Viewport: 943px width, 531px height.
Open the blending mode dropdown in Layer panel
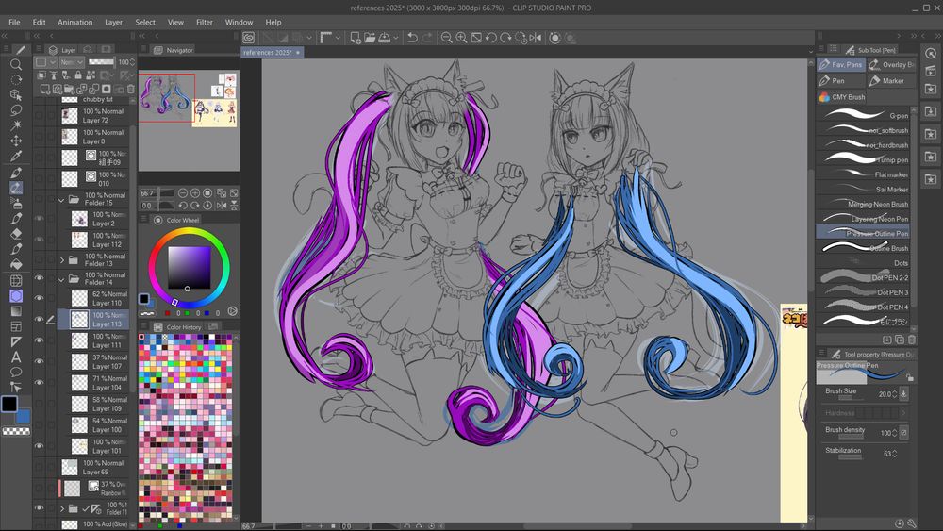tap(72, 62)
